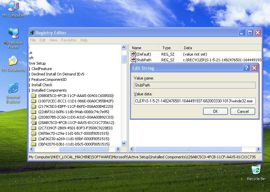The image size is (270, 192).
Task: Click the (Default) string value icon
Action: pos(133,54)
